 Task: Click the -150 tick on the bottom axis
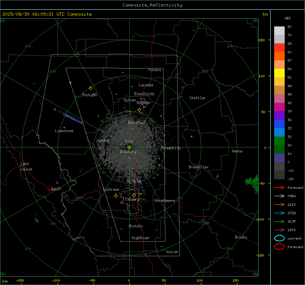[x=20, y=281]
